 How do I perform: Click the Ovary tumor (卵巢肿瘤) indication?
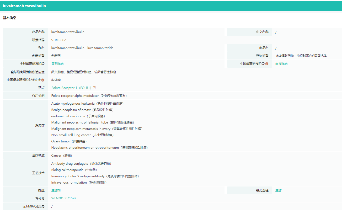pyautogui.click(x=69, y=141)
